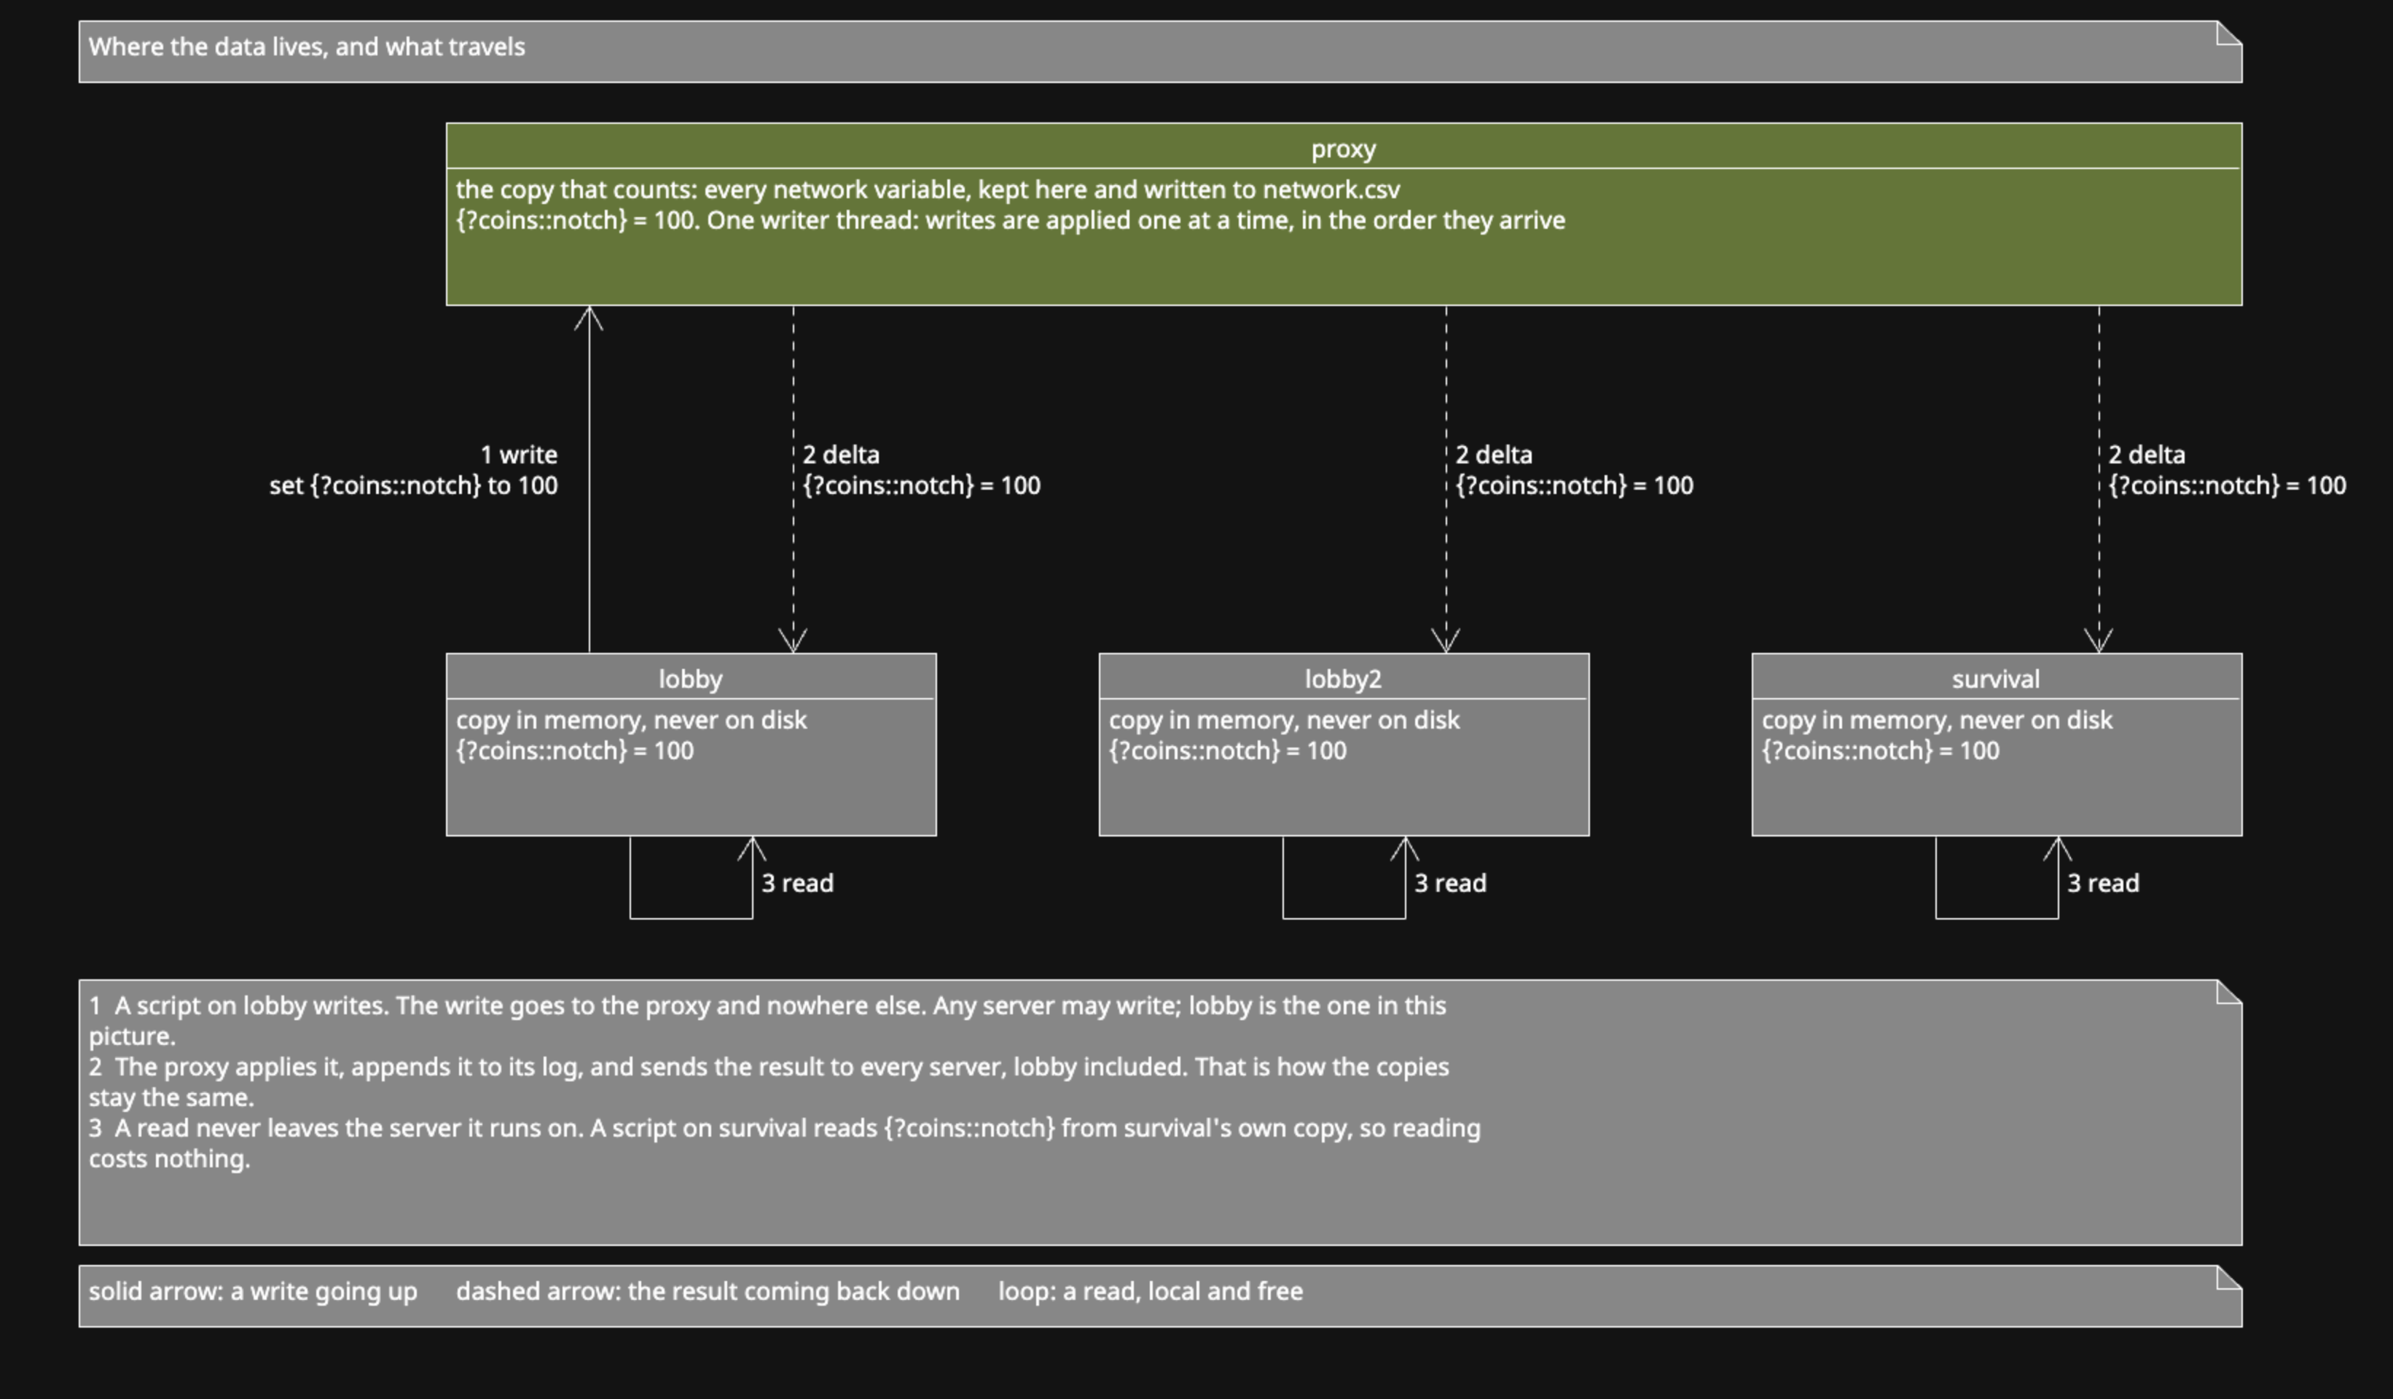2393x1399 pixels.
Task: Click the '2 delta' label above lobby
Action: click(842, 454)
